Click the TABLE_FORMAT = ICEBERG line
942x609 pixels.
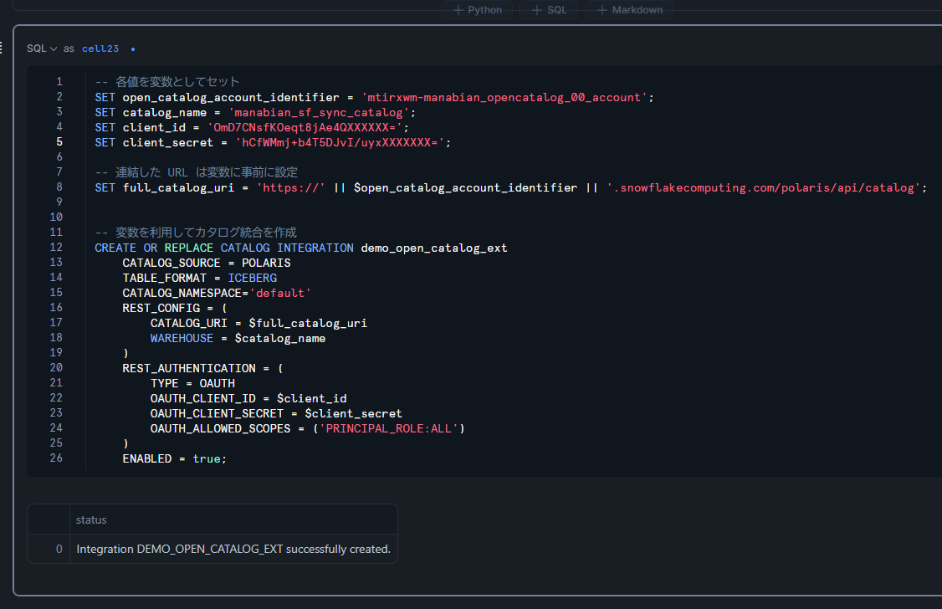coord(199,278)
